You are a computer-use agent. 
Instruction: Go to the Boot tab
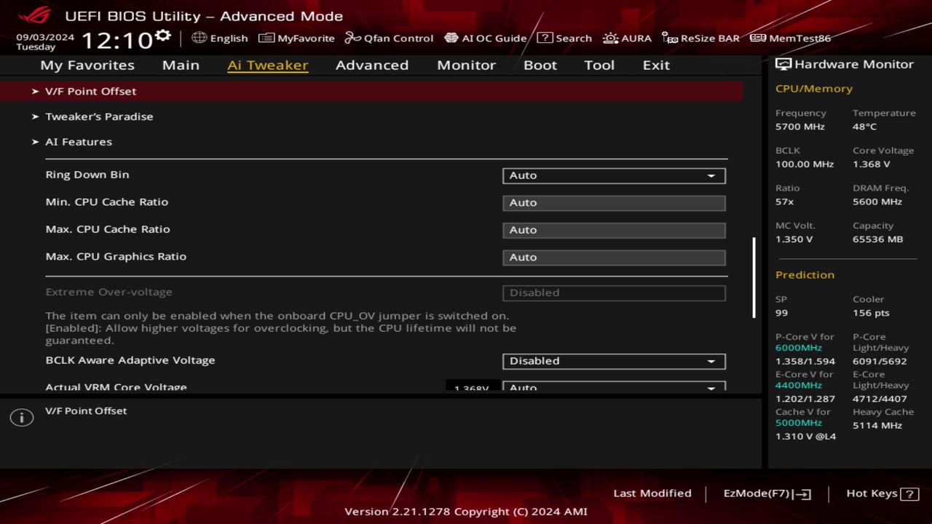pos(540,65)
